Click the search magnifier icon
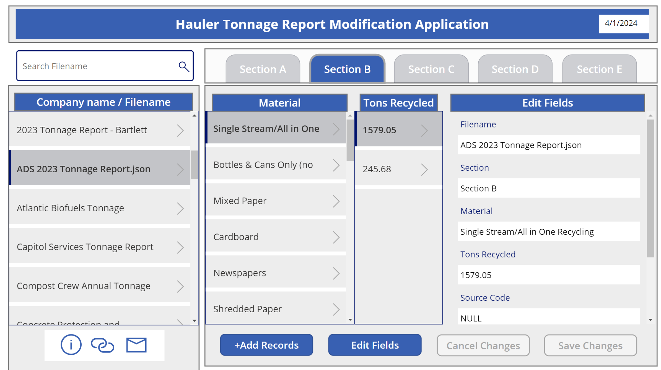661x370 pixels. tap(184, 66)
